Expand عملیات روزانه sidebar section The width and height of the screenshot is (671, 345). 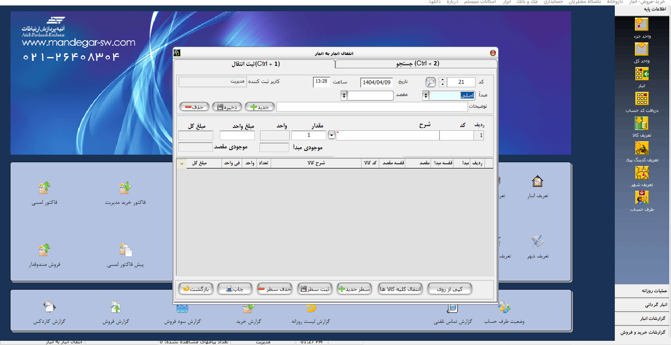[642, 291]
